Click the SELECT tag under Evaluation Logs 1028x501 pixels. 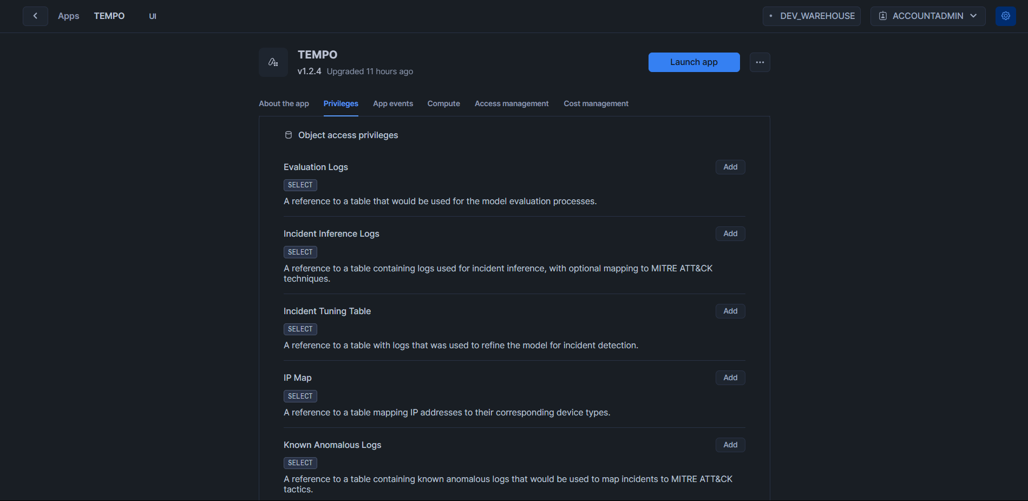point(300,185)
